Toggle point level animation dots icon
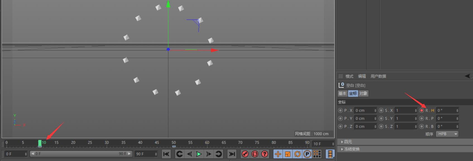 (317, 154)
